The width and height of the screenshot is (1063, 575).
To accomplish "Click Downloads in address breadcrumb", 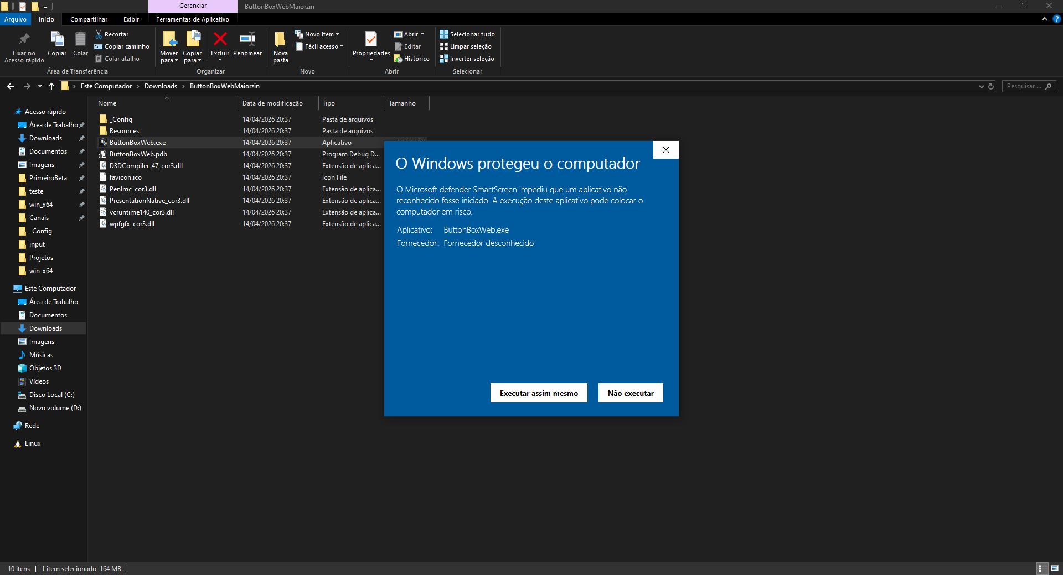I will 161,86.
